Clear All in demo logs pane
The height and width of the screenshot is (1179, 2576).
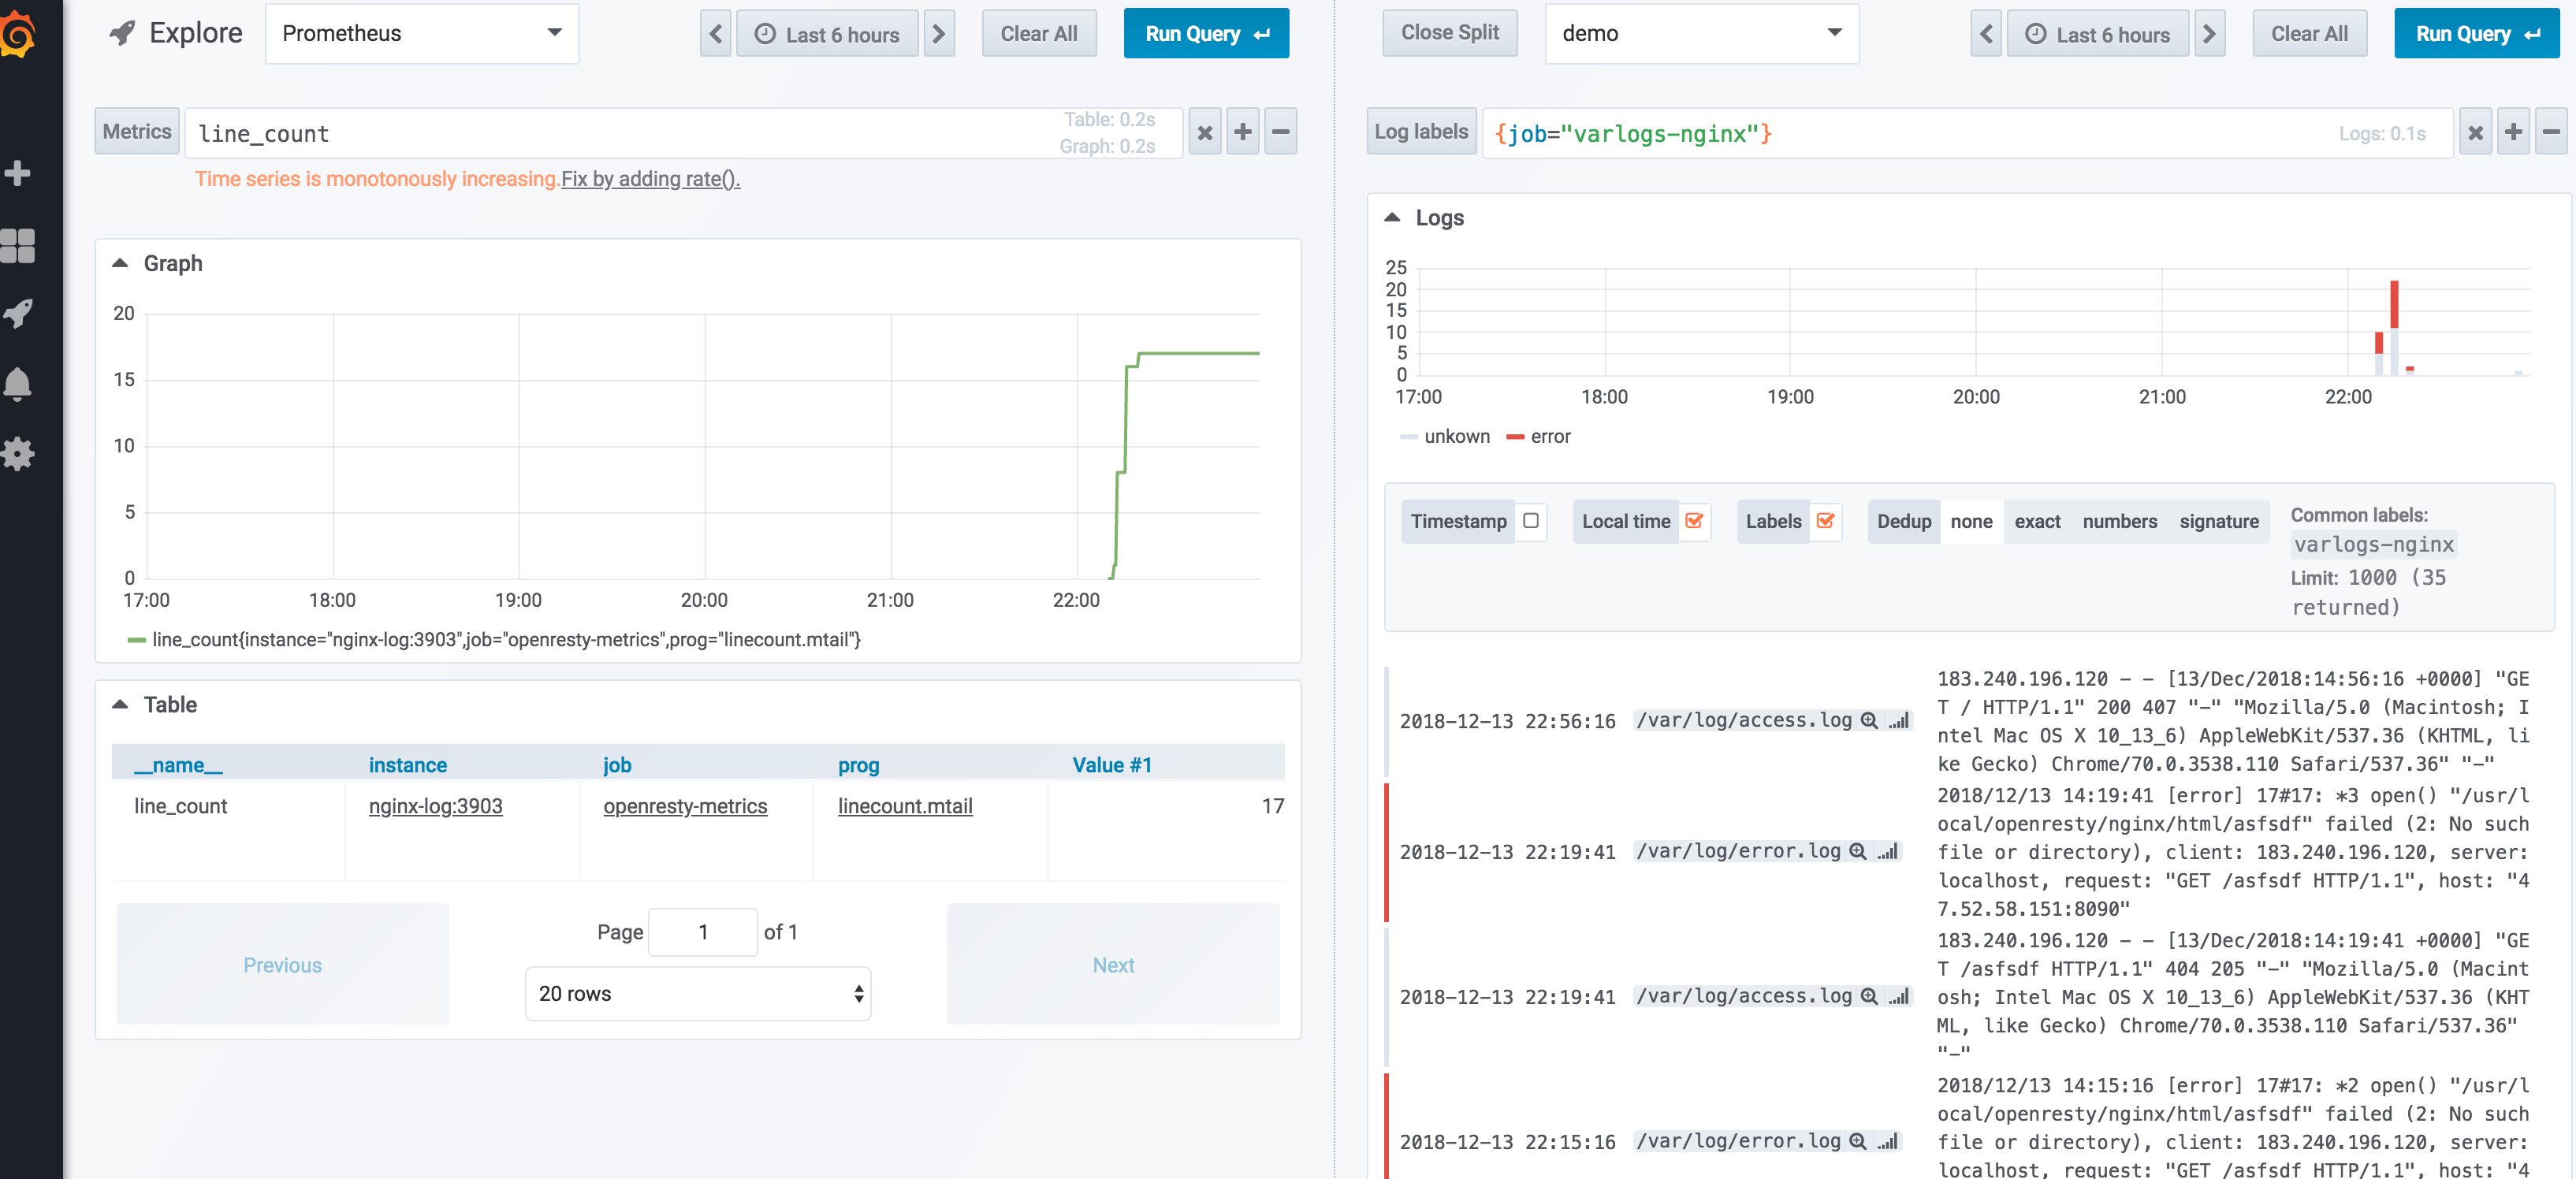[2310, 34]
